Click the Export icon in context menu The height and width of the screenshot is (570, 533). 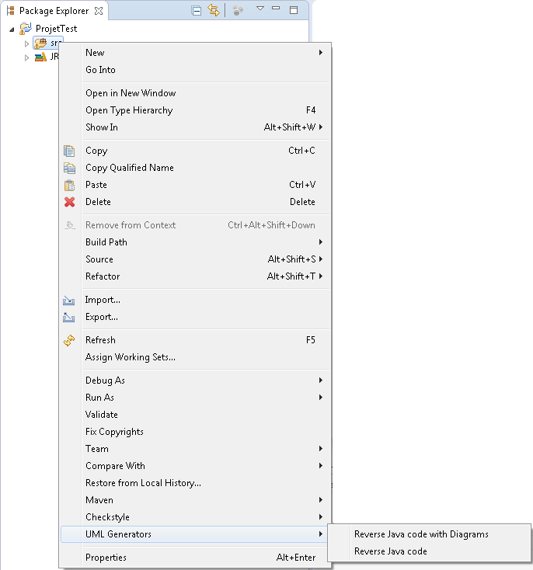tap(69, 318)
